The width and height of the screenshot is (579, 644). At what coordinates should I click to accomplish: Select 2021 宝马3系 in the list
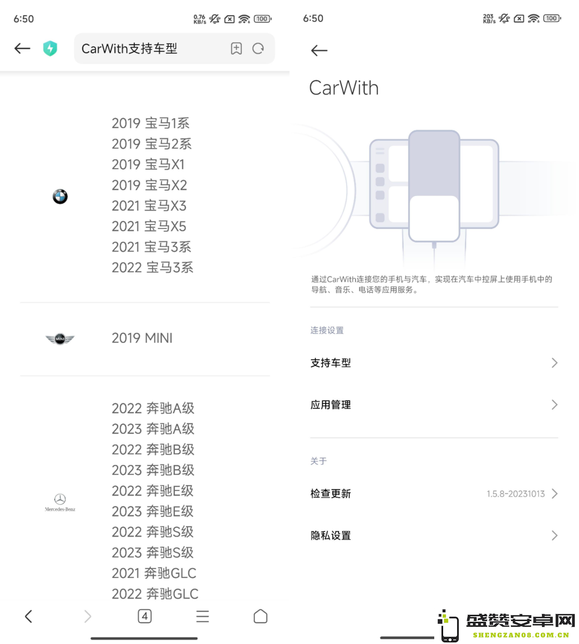coord(152,247)
